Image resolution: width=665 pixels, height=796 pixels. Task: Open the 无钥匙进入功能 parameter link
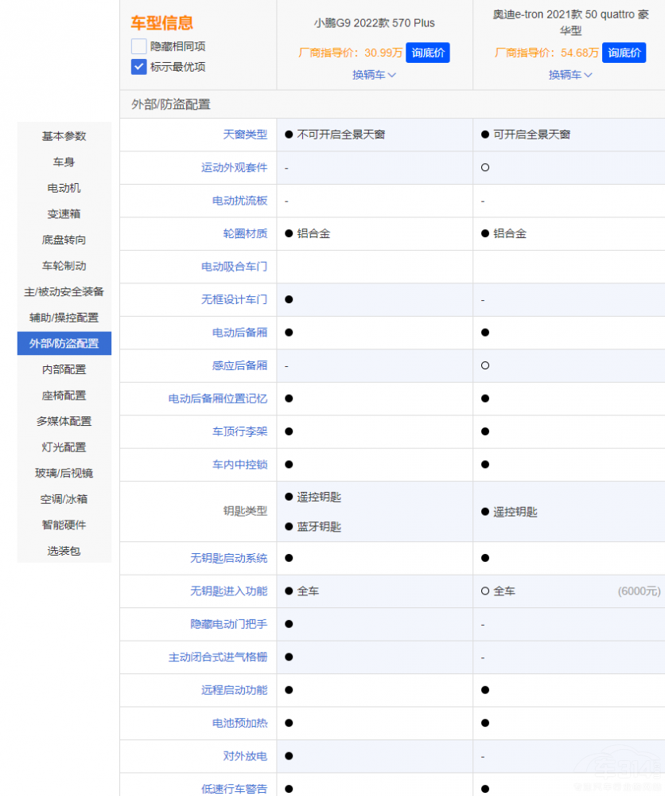coord(228,591)
